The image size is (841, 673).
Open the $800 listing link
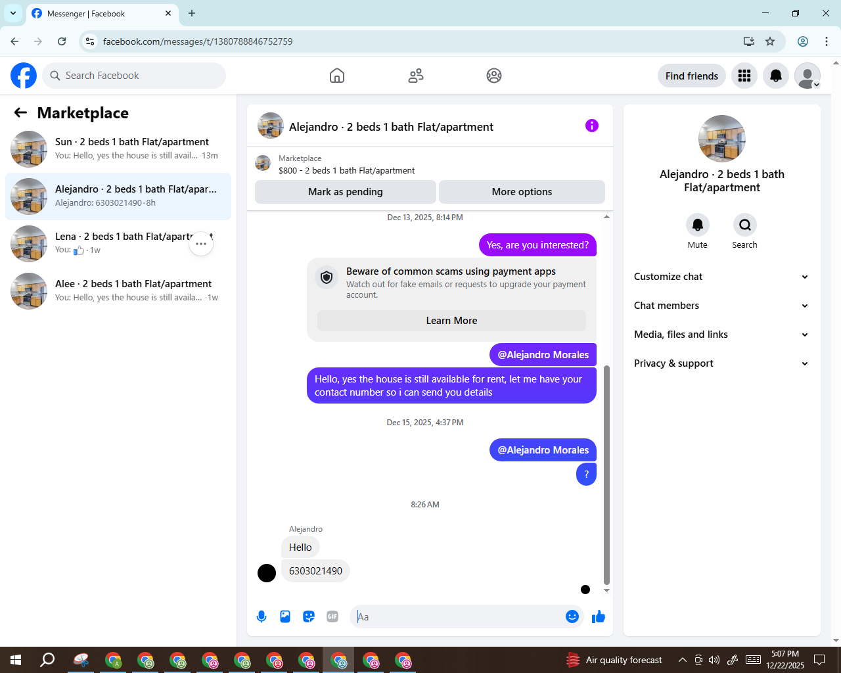click(x=346, y=170)
